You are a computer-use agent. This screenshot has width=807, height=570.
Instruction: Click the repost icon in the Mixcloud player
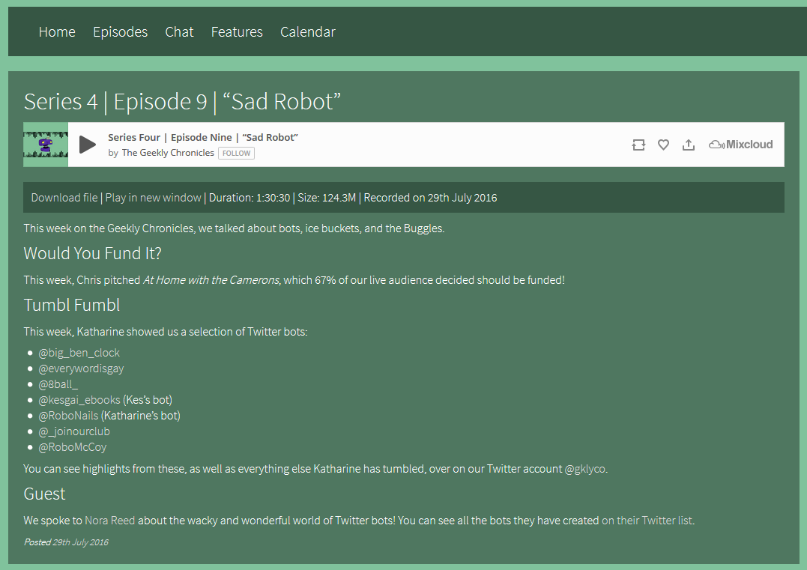(638, 145)
